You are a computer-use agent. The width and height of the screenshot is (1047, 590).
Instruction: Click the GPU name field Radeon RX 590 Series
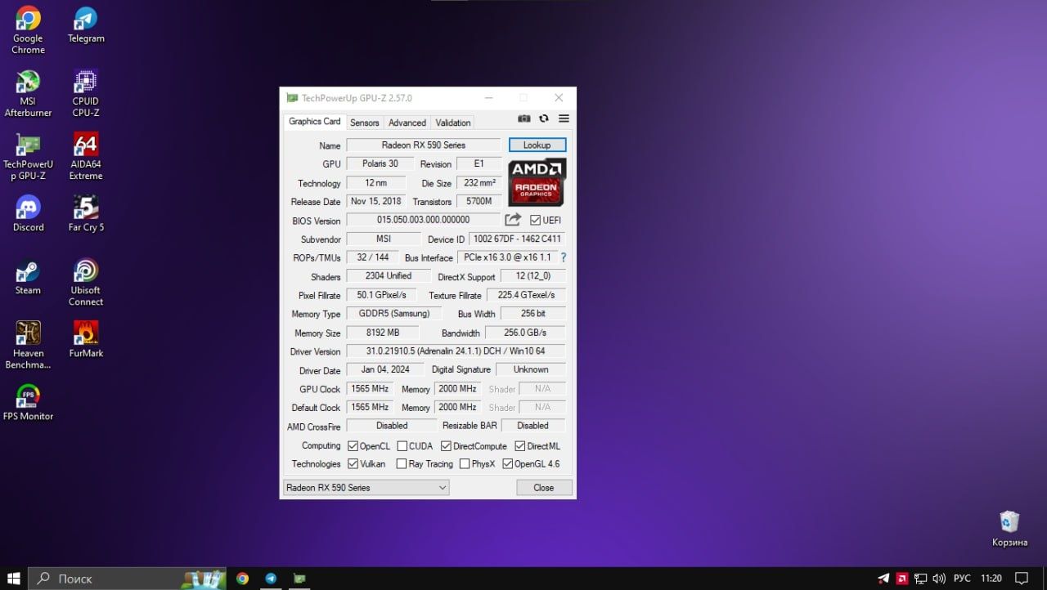(x=424, y=145)
